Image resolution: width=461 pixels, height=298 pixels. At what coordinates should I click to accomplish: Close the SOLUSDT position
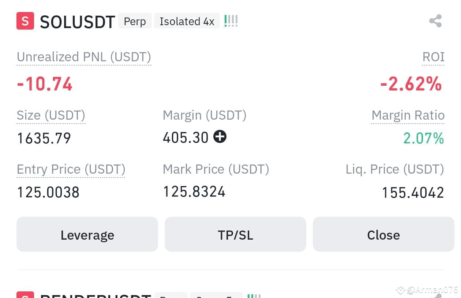[x=383, y=234]
